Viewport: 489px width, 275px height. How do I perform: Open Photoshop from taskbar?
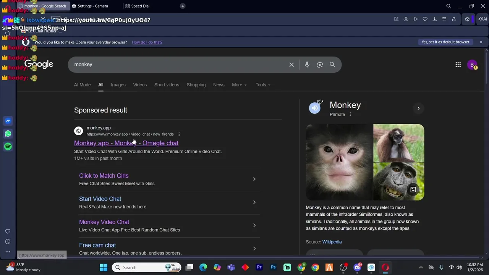coord(273,267)
